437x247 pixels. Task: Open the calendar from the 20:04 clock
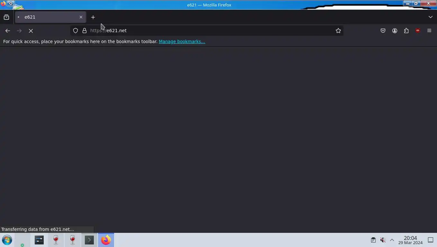click(410, 240)
